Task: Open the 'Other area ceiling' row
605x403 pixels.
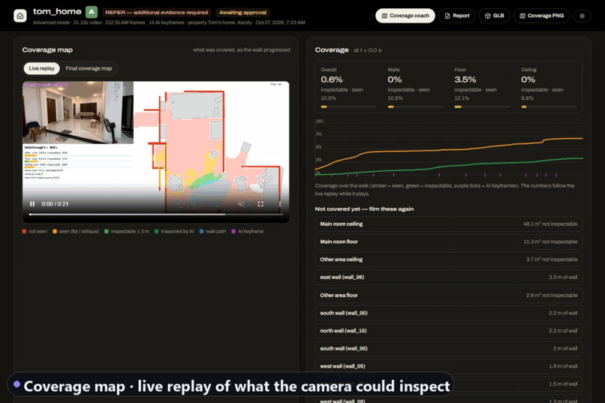Action: [x=448, y=260]
